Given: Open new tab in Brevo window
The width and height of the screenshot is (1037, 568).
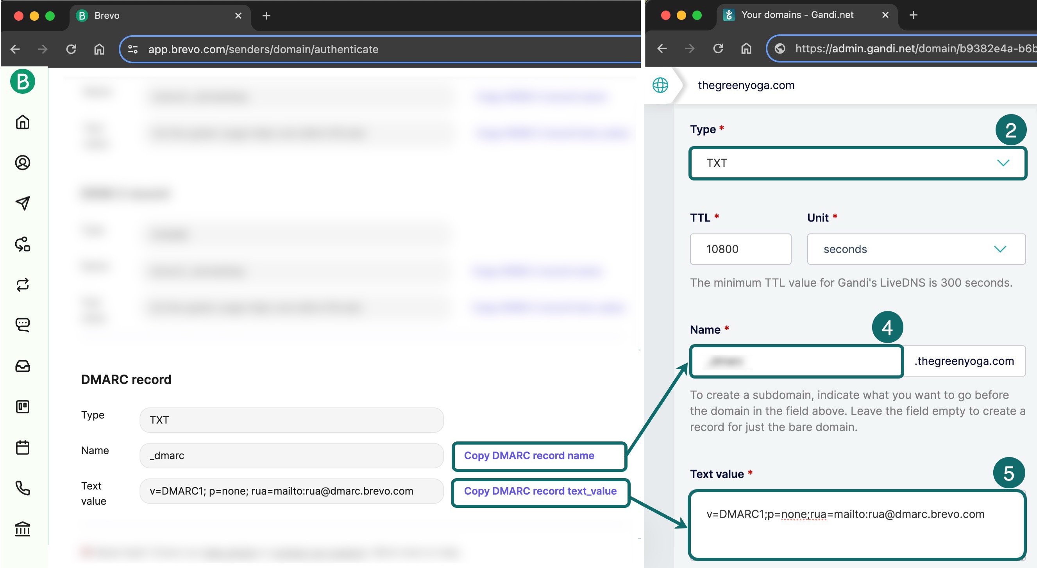Looking at the screenshot, I should coord(266,16).
